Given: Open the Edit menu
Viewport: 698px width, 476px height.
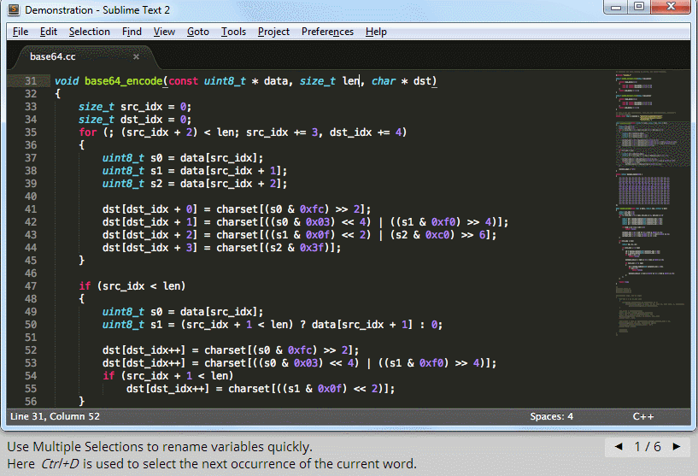Looking at the screenshot, I should coord(49,32).
